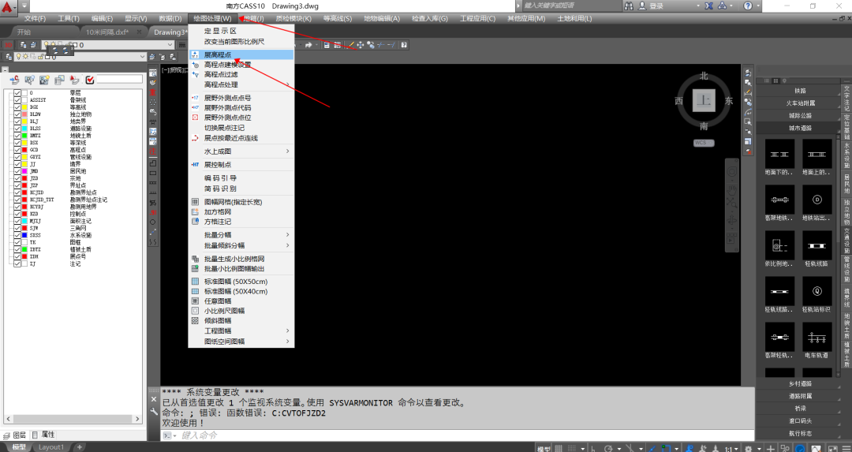The width and height of the screenshot is (852, 452).
Task: Open the upper layer dropdown list
Action: point(170,45)
